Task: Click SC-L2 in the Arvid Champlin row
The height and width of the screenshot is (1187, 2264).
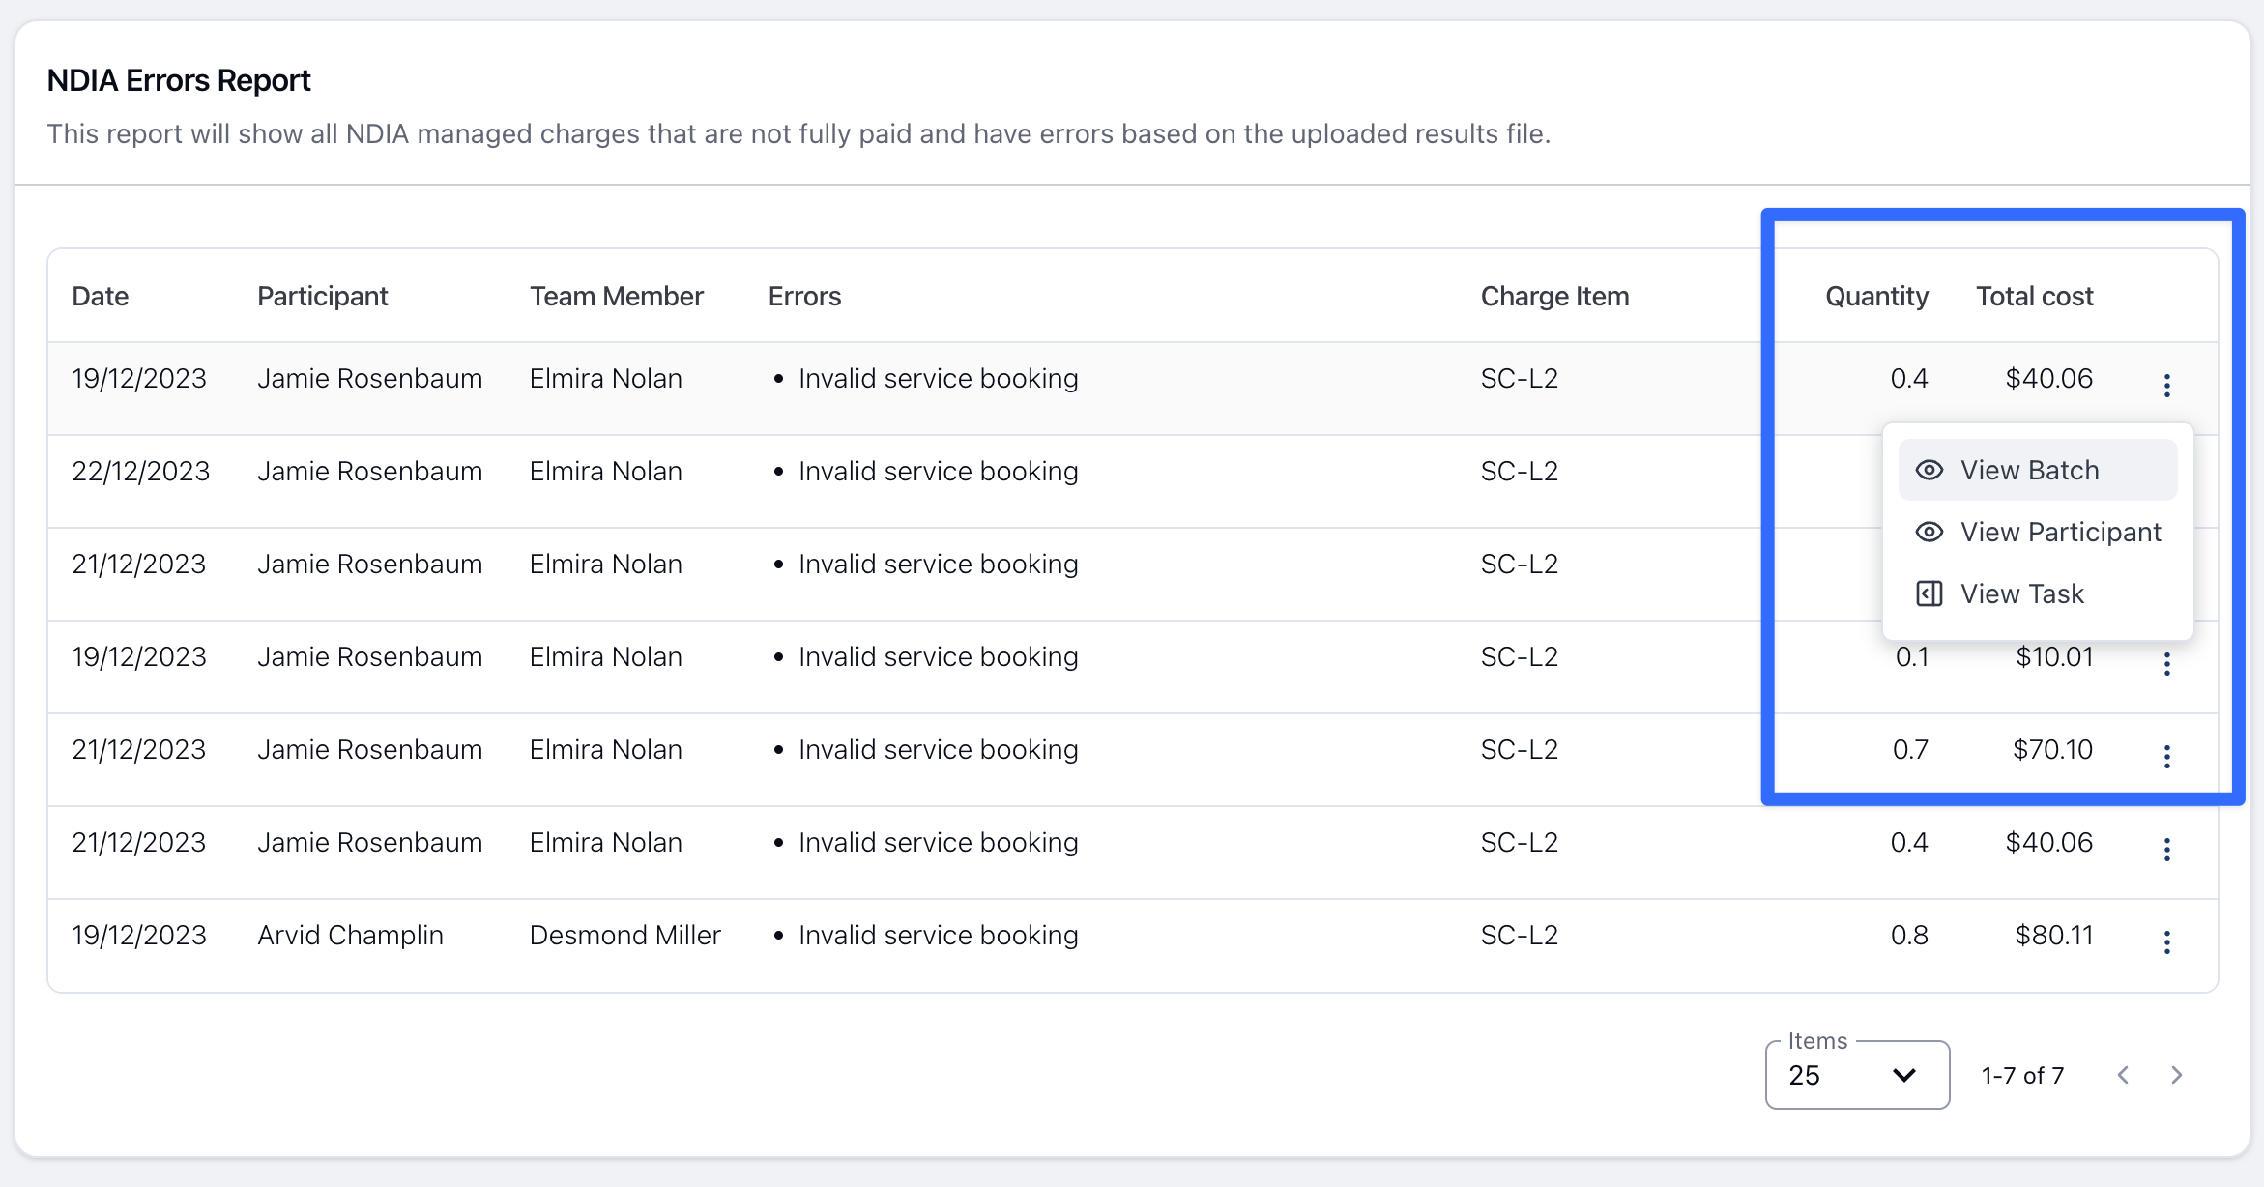Action: [x=1520, y=935]
